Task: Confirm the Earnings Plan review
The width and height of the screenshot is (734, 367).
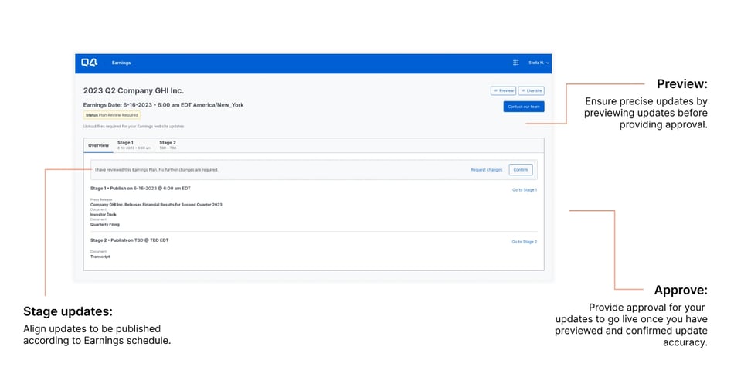Action: coord(520,169)
